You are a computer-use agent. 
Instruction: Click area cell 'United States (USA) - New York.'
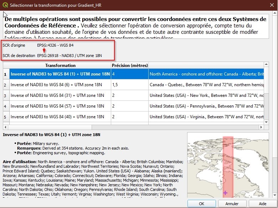pyautogui.click(x=206, y=95)
